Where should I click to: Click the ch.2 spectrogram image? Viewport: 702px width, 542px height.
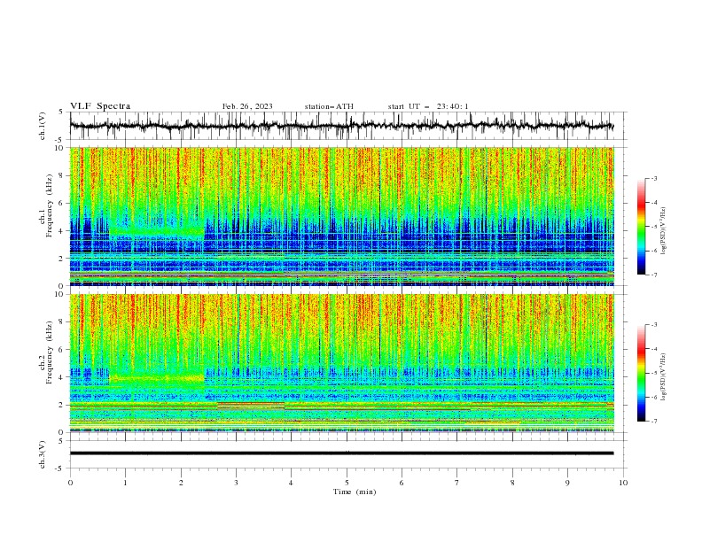coord(341,363)
